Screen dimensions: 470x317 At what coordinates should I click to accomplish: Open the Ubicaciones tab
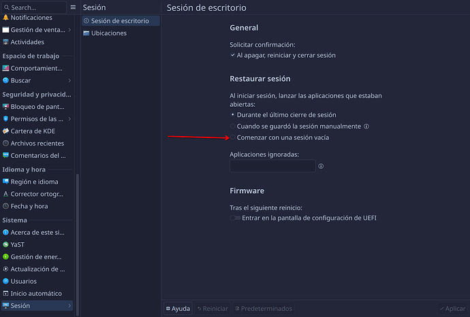pos(108,33)
